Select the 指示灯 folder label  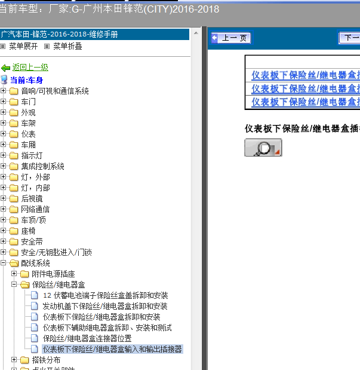[32, 156]
